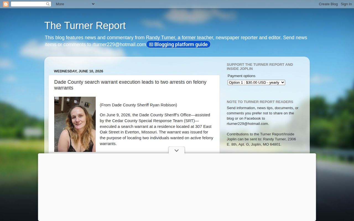Collapse the bottom ad panel with chevron
Image resolution: width=354 pixels, height=221 pixels.
176,150
